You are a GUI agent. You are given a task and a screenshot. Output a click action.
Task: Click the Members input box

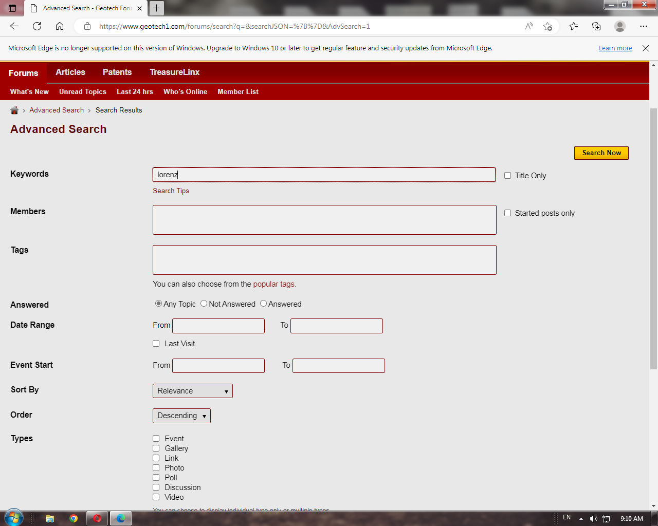(x=324, y=220)
